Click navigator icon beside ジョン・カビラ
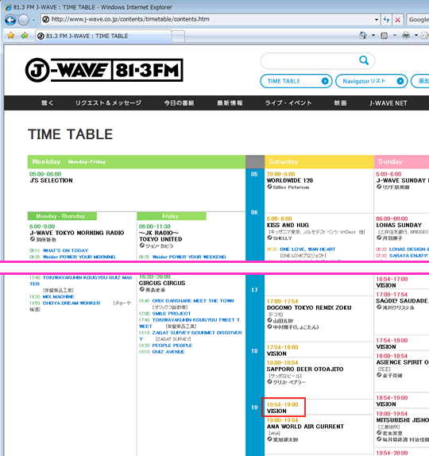The height and width of the screenshot is (456, 429). tap(141, 245)
